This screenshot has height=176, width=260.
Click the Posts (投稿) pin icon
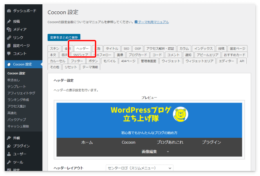(9, 21)
